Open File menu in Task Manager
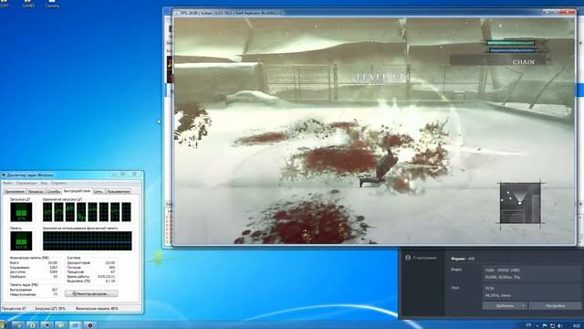Screen dimensions: 584x329 pyautogui.click(x=7, y=183)
